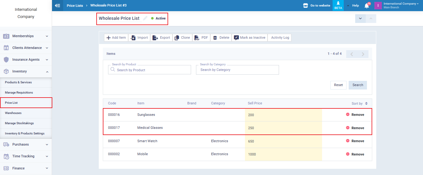
Task: Click the pencil icon beside Wholesale Price List
Action: pos(145,19)
